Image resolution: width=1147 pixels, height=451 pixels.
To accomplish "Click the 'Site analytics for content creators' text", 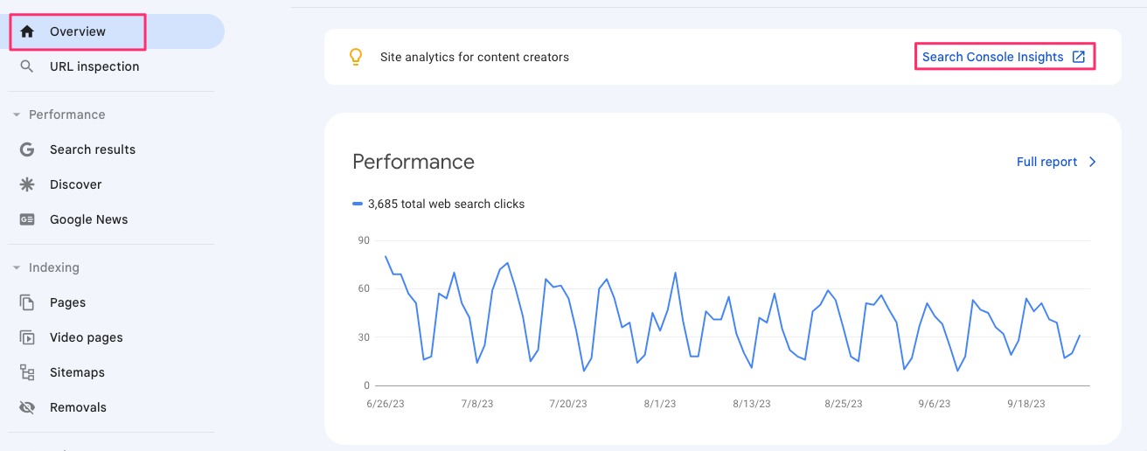I will (475, 57).
